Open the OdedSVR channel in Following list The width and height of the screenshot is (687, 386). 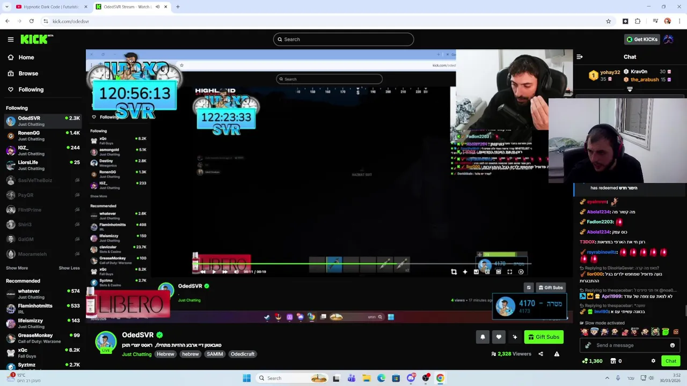43,121
